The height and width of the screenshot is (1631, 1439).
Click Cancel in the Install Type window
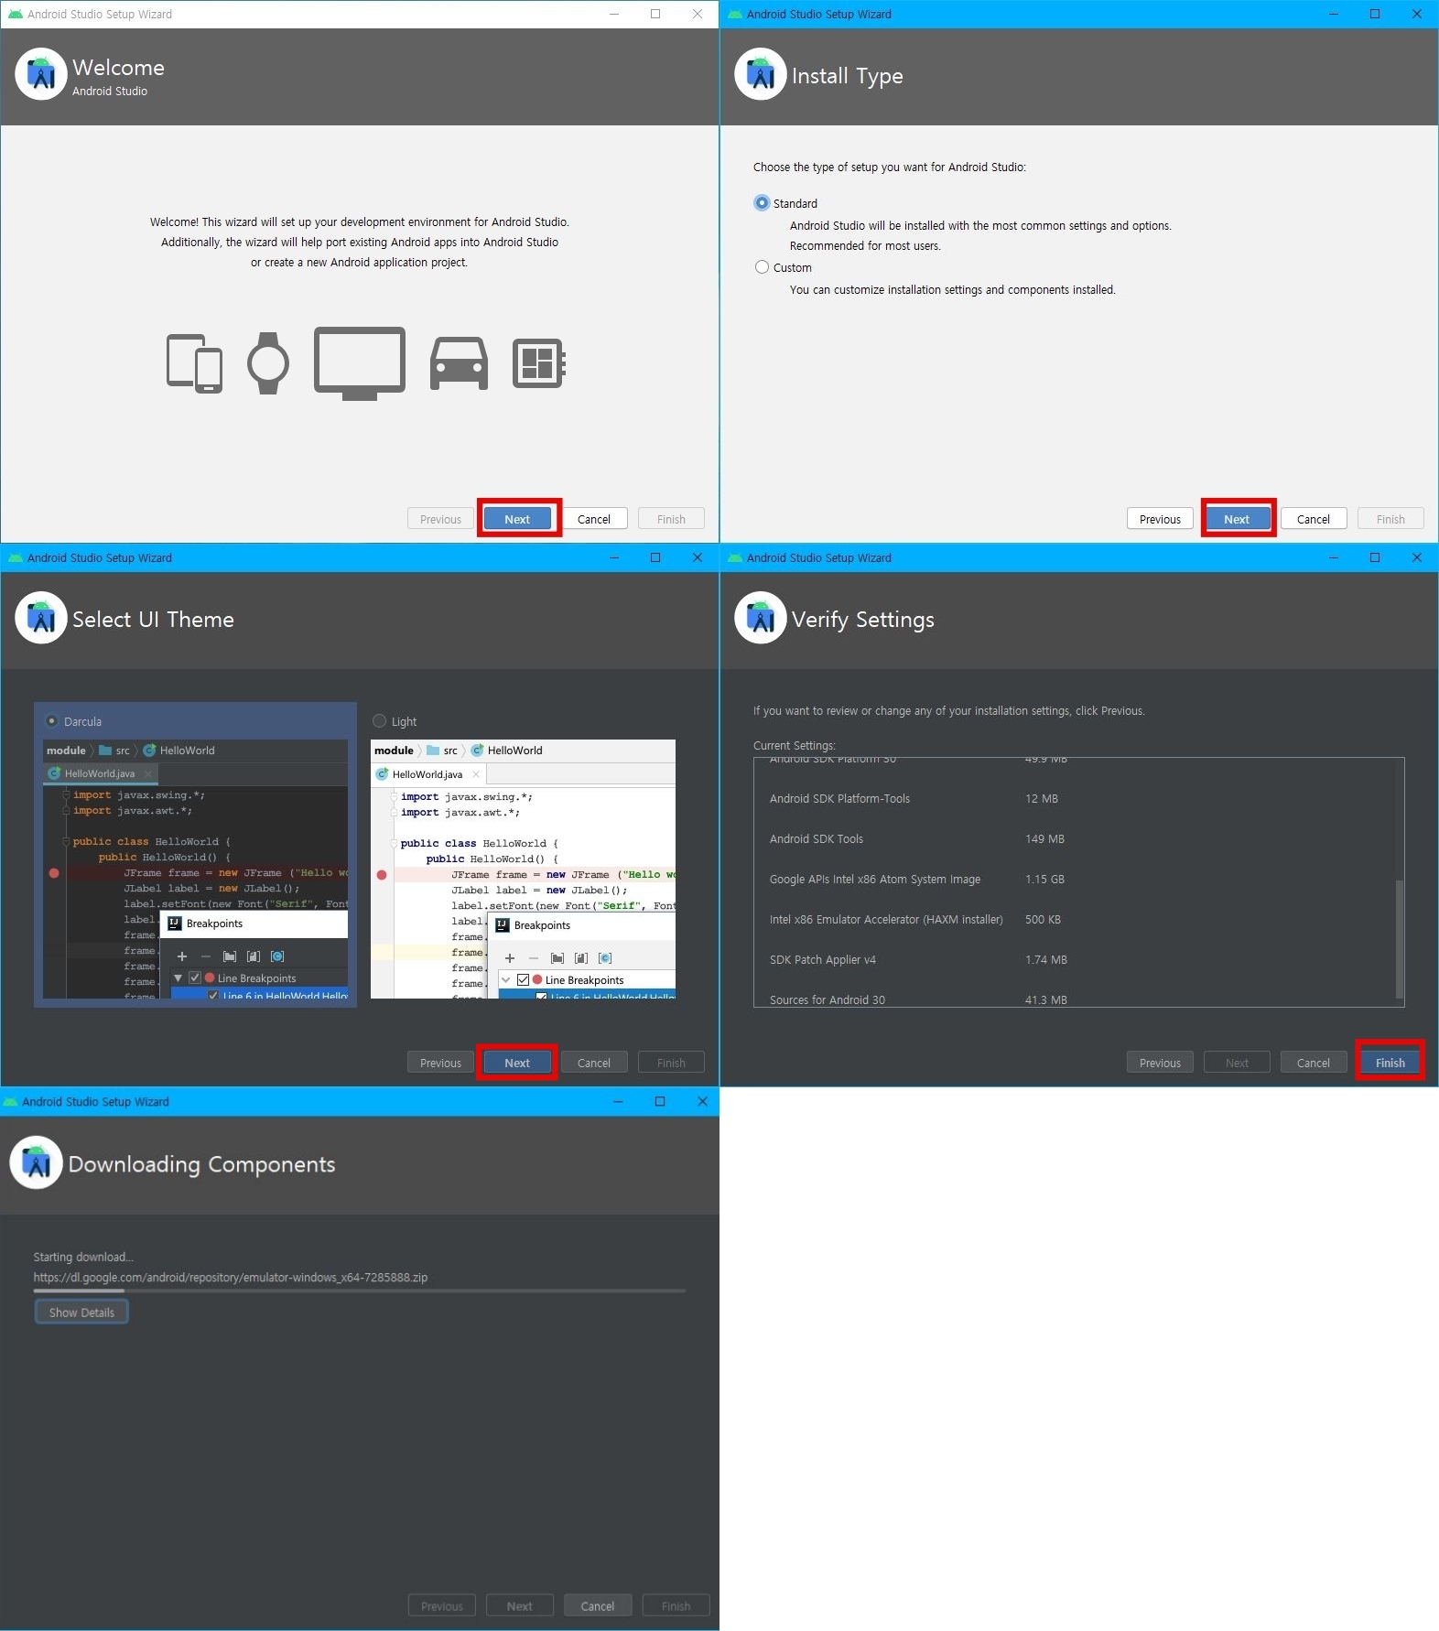point(1314,519)
